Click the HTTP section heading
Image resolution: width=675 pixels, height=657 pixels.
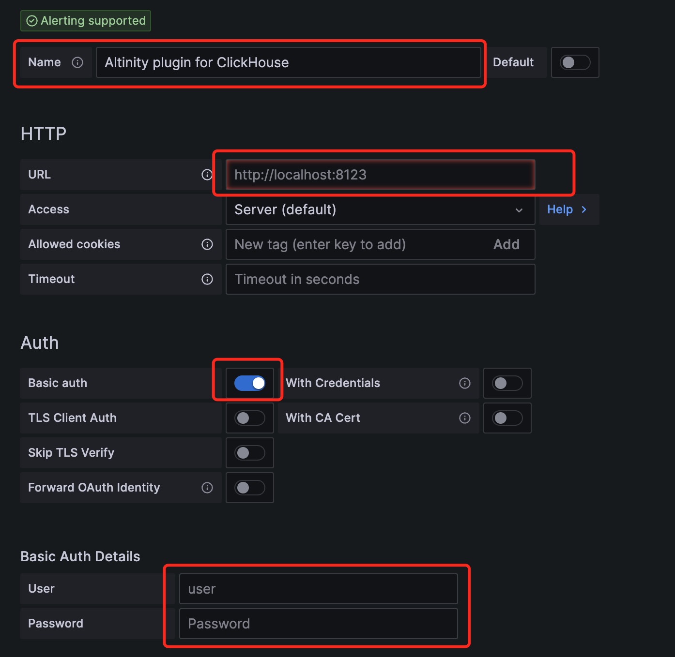click(44, 134)
